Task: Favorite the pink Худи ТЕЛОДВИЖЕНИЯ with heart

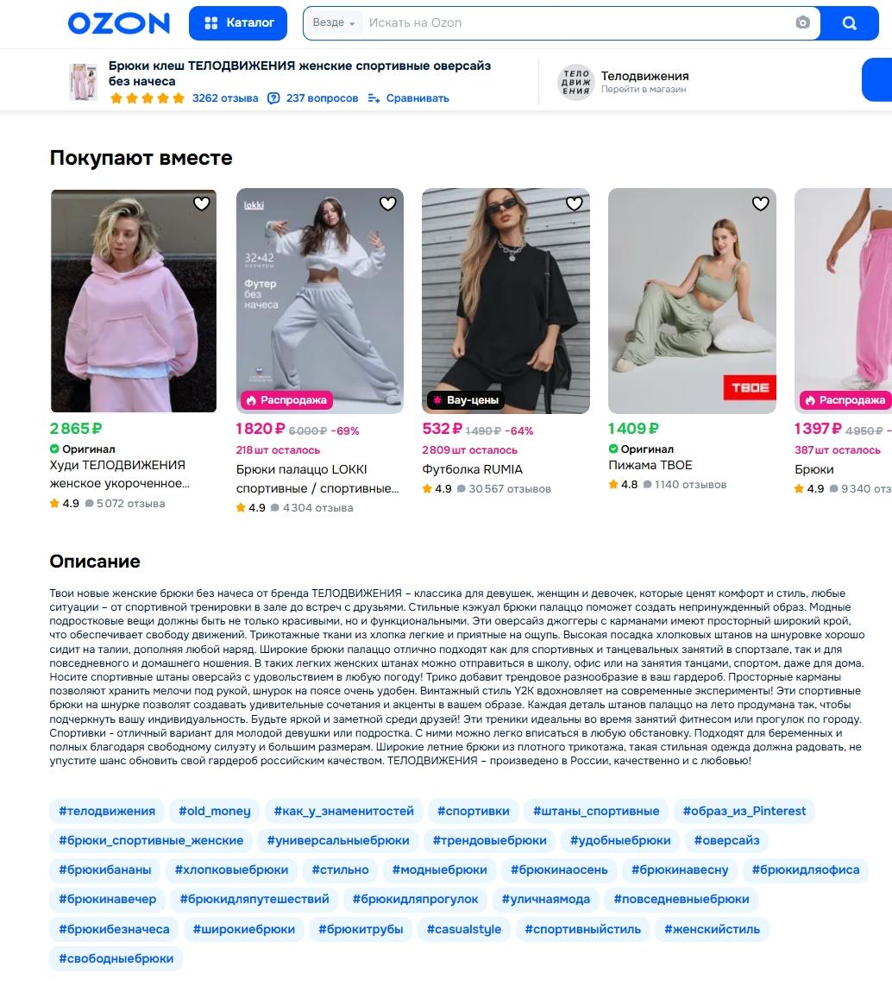Action: pos(202,203)
